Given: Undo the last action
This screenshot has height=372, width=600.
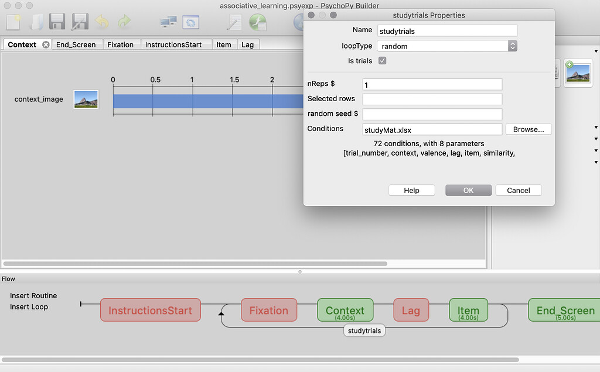Looking at the screenshot, I should coord(101,22).
